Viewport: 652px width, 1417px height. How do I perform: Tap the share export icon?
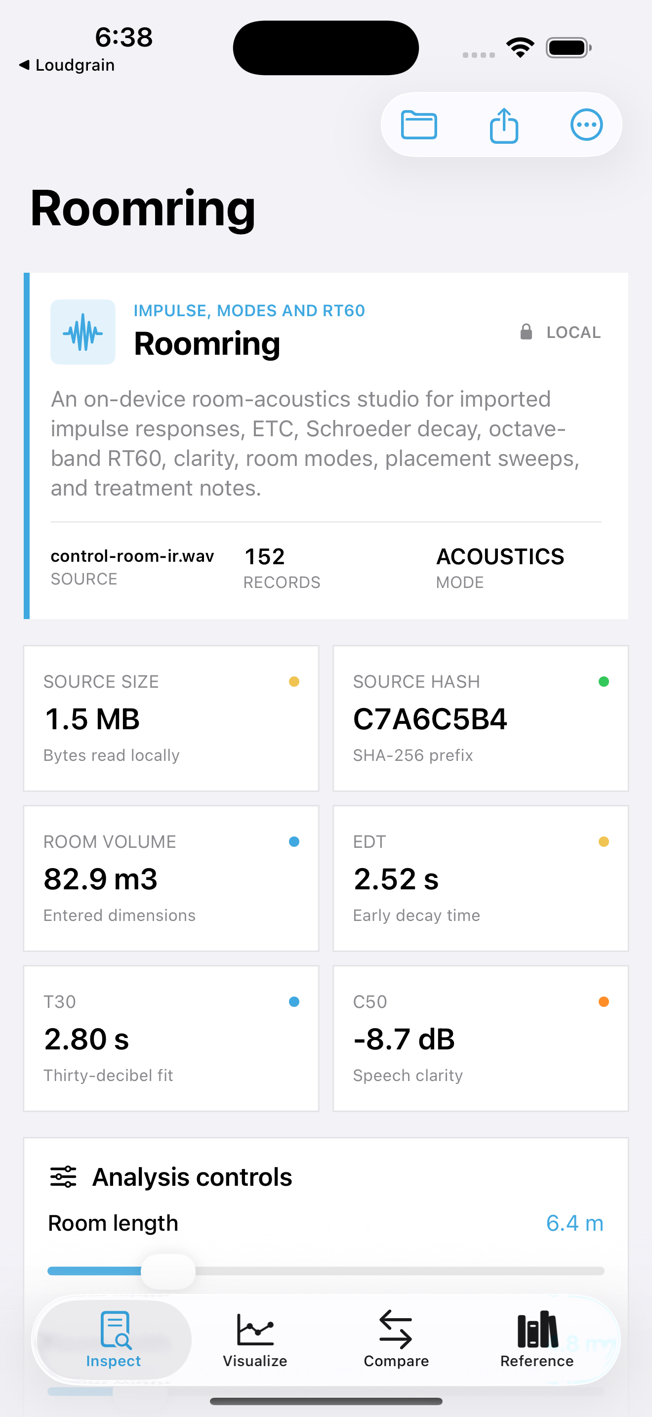[503, 125]
